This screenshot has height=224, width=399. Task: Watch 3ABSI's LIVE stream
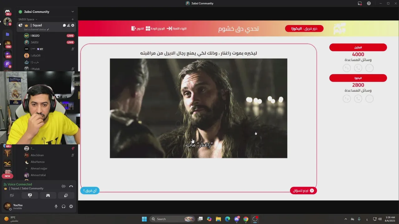(x=70, y=42)
